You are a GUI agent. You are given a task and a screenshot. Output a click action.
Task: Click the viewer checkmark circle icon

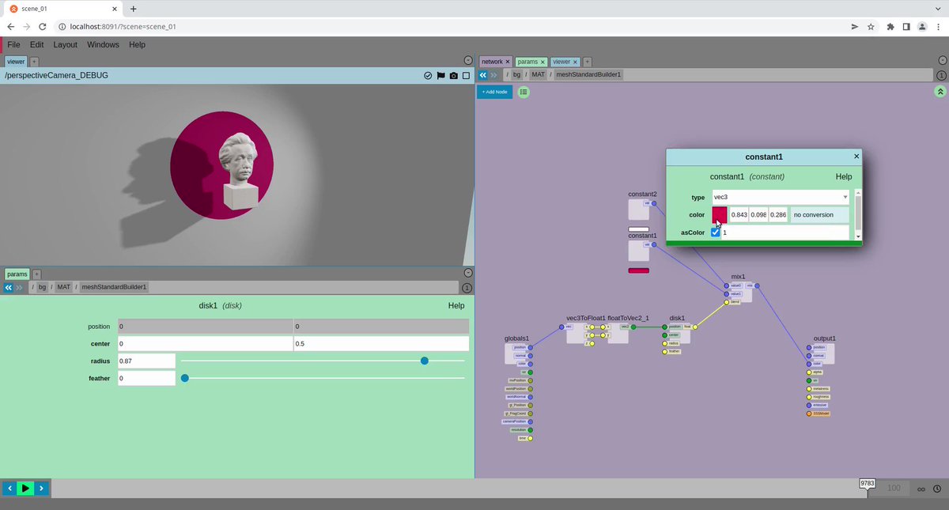point(428,76)
